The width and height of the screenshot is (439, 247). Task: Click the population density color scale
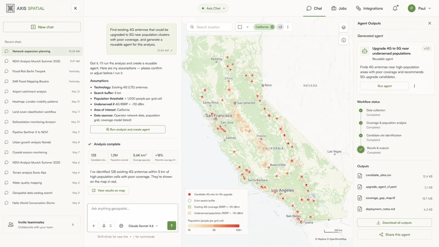(214, 226)
